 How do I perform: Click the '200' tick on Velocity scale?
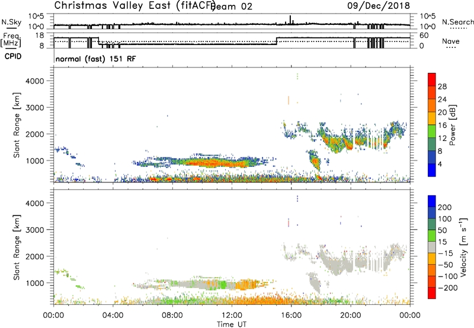(x=445, y=207)
